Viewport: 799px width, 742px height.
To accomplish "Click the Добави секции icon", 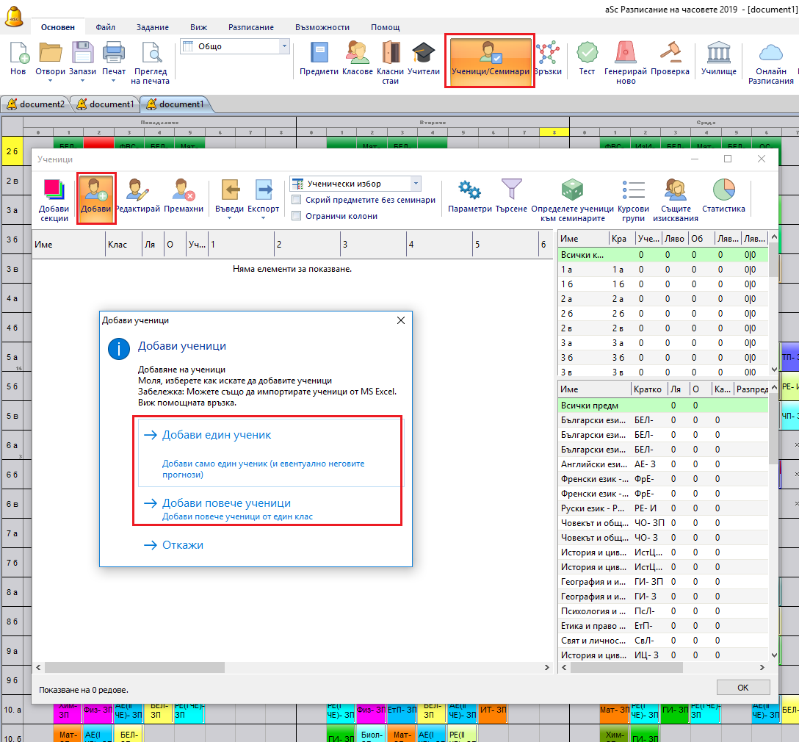I will (x=54, y=191).
